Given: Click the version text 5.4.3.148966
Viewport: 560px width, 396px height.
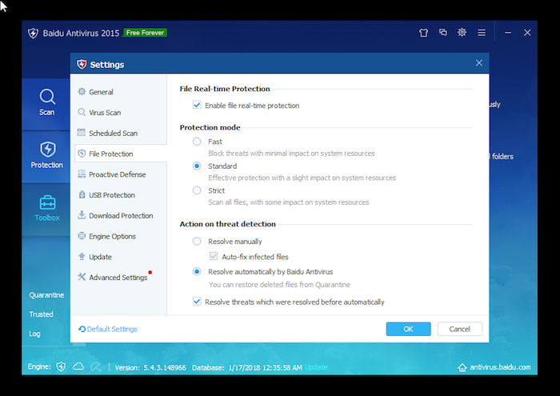Looking at the screenshot, I should coord(165,367).
